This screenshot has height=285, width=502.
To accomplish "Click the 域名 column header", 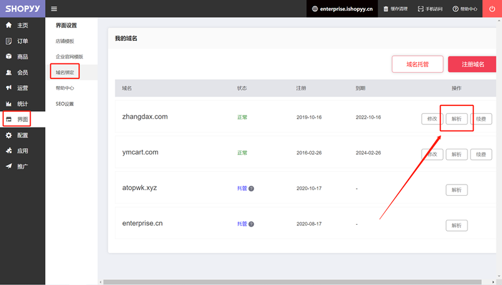I will (x=127, y=88).
